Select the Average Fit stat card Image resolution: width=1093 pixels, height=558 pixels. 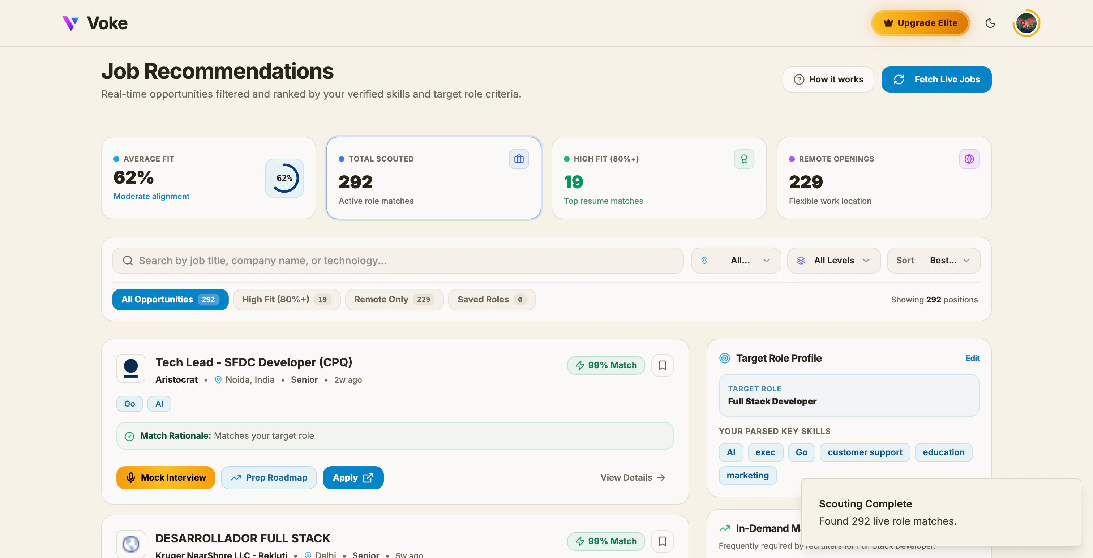208,178
